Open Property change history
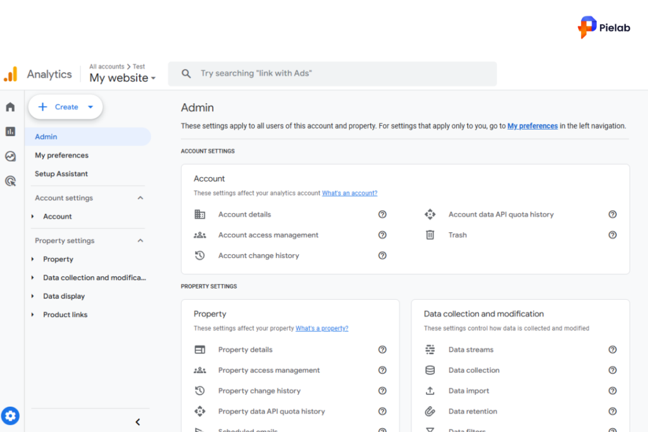Viewport: 648px width, 432px height. tap(259, 391)
